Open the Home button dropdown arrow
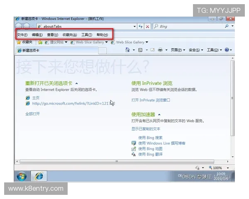The width and height of the screenshot is (249, 199). point(134,50)
